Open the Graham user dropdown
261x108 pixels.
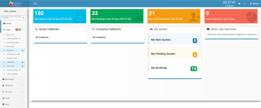[254, 4]
